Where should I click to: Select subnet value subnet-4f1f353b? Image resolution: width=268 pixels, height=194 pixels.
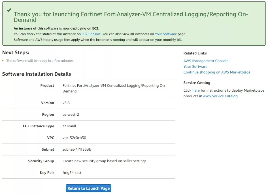point(77,149)
